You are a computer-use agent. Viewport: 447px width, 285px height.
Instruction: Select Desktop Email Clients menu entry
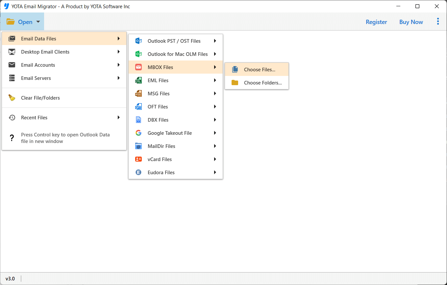[x=64, y=52]
